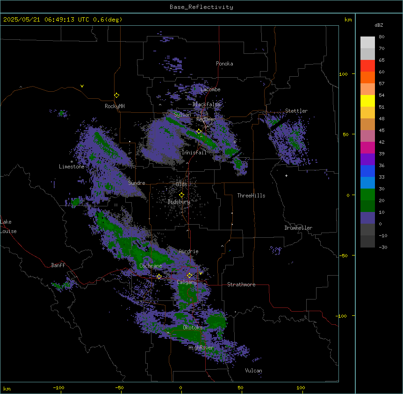Click the km unit label at bottom left

pos(7,388)
